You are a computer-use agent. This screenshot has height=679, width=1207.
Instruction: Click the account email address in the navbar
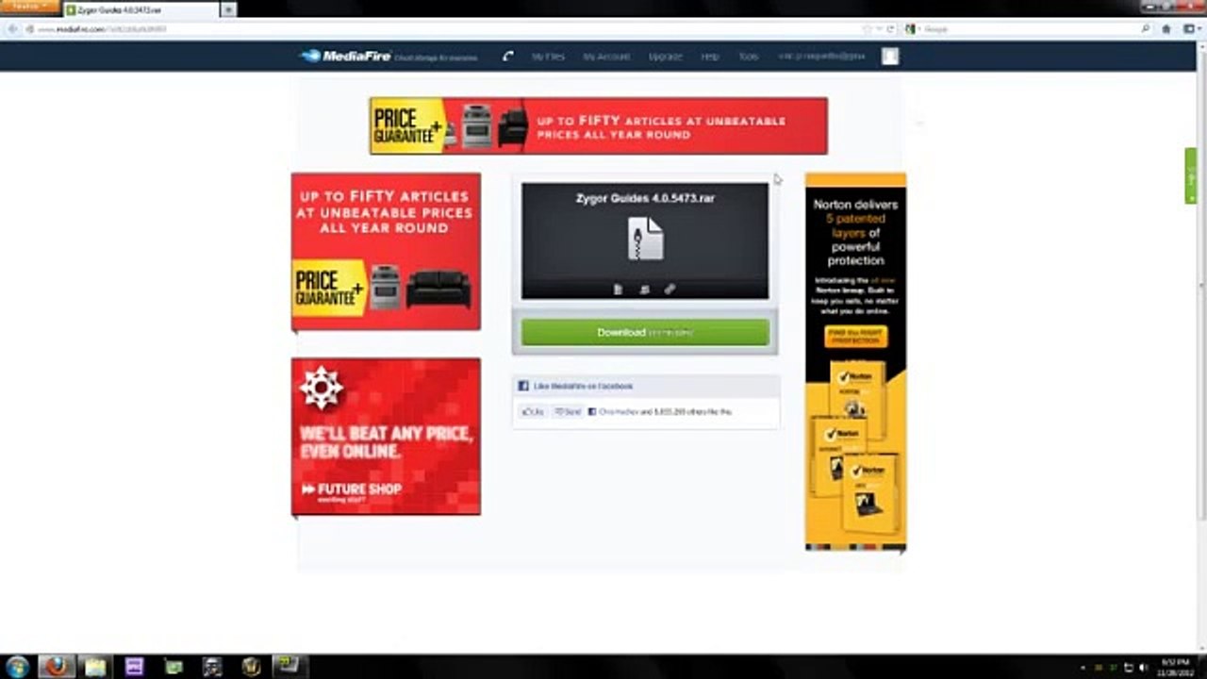821,57
